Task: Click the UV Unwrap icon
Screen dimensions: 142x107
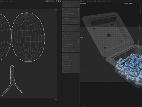Action: (63, 11)
